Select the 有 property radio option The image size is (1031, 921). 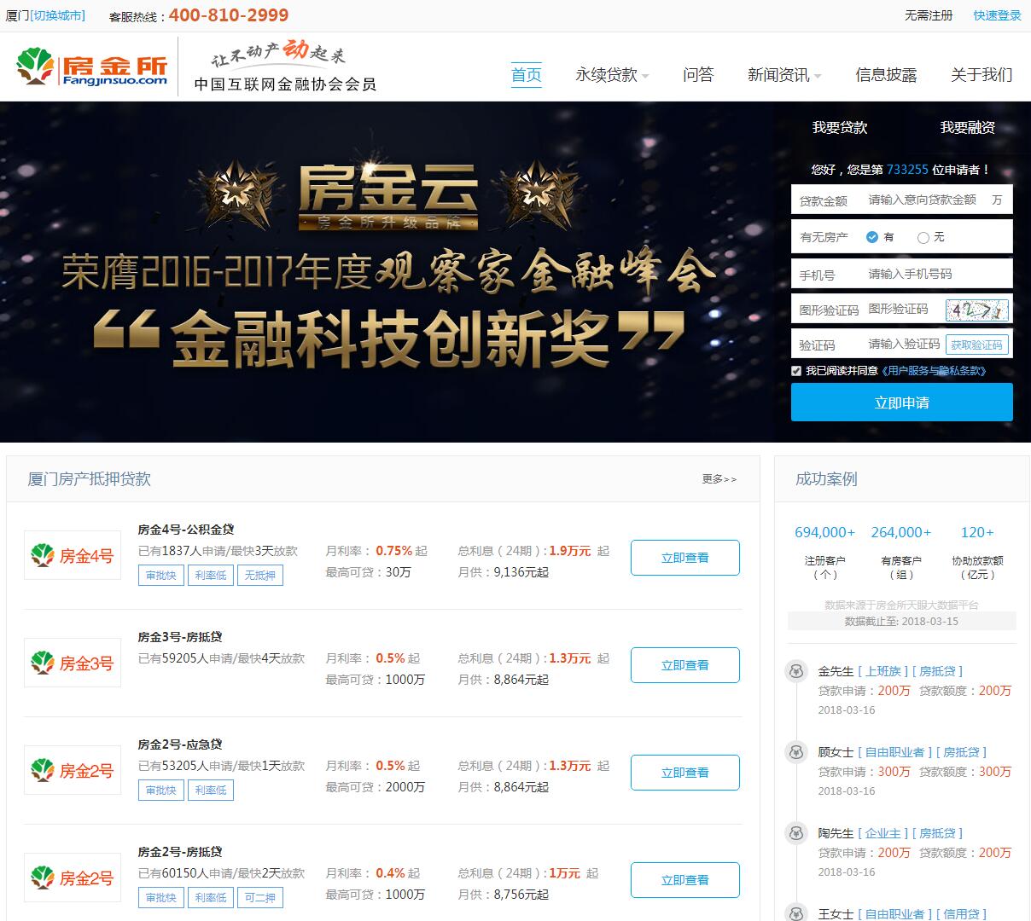pos(872,237)
